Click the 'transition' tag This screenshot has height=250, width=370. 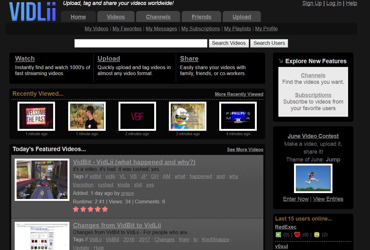[x=83, y=185]
